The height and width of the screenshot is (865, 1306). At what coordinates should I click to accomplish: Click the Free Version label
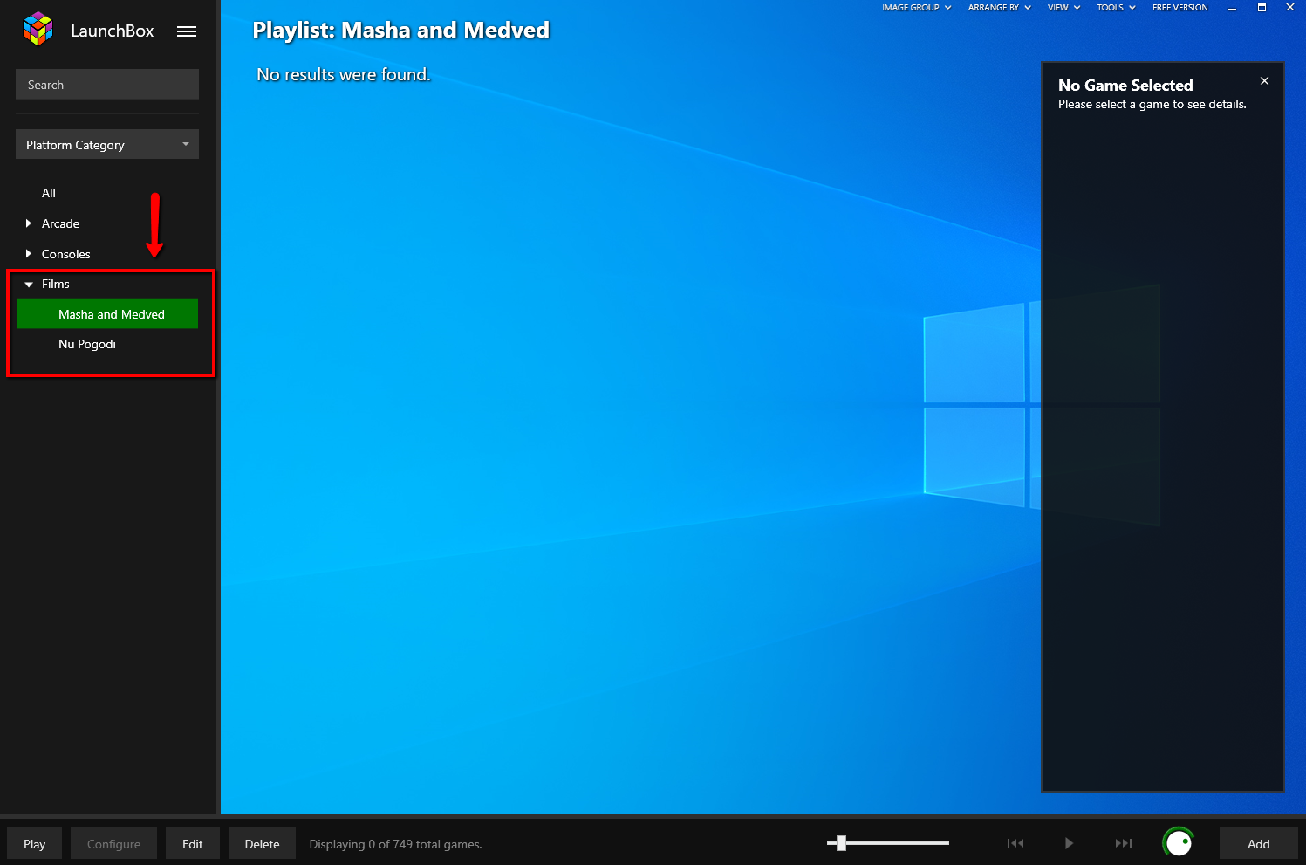(1180, 8)
